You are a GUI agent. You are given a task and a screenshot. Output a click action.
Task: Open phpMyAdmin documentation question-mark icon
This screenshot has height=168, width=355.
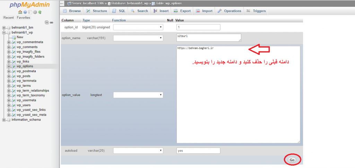click(25, 12)
